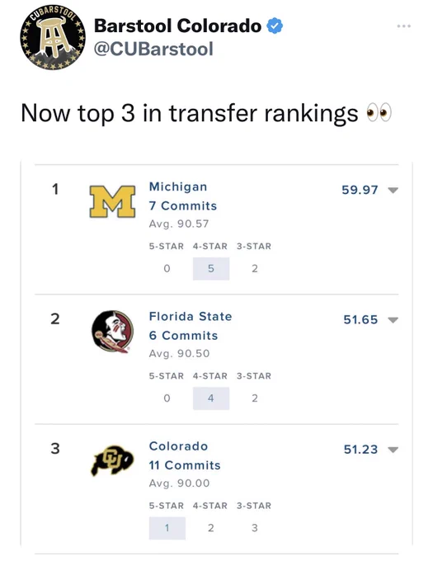Image resolution: width=433 pixels, height=561 pixels.
Task: Select Florida State's highlighted 4-star count 4
Action: (211, 398)
